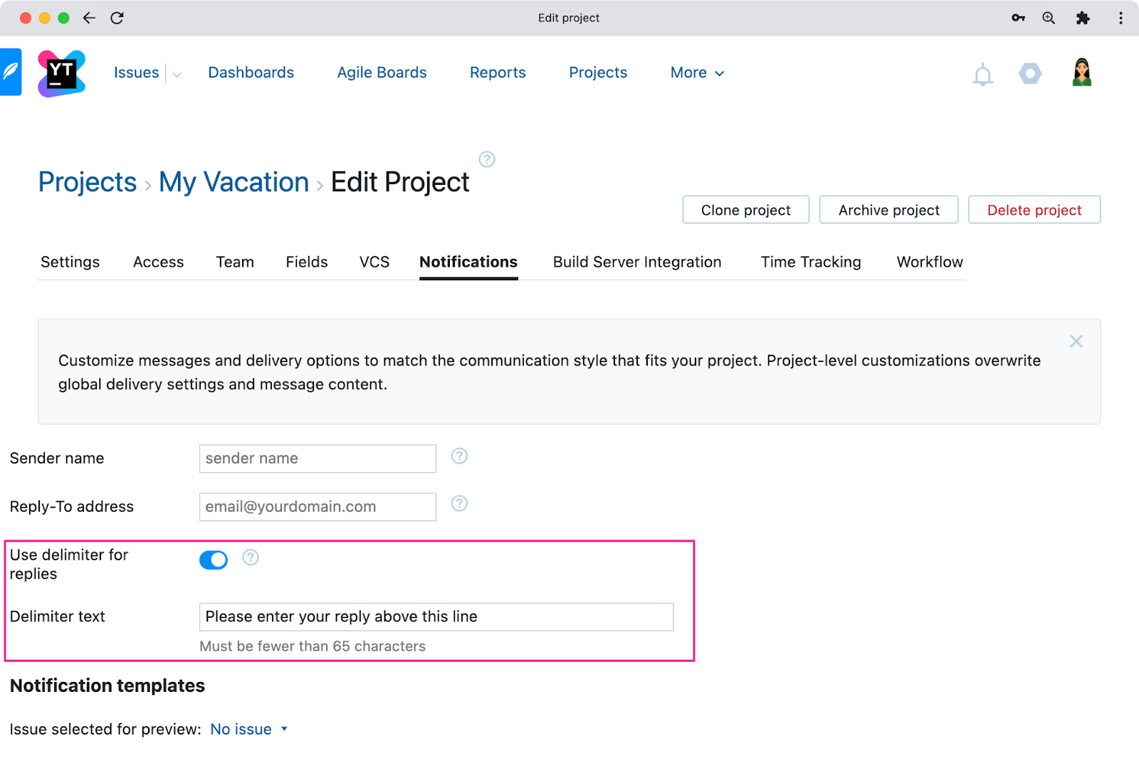Screen dimensions: 1139x758
Task: Dismiss the info banner with the X
Action: 1076,341
